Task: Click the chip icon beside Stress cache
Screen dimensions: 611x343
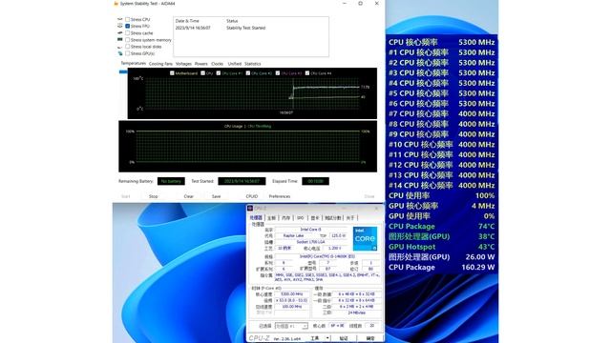Action: click(x=120, y=32)
